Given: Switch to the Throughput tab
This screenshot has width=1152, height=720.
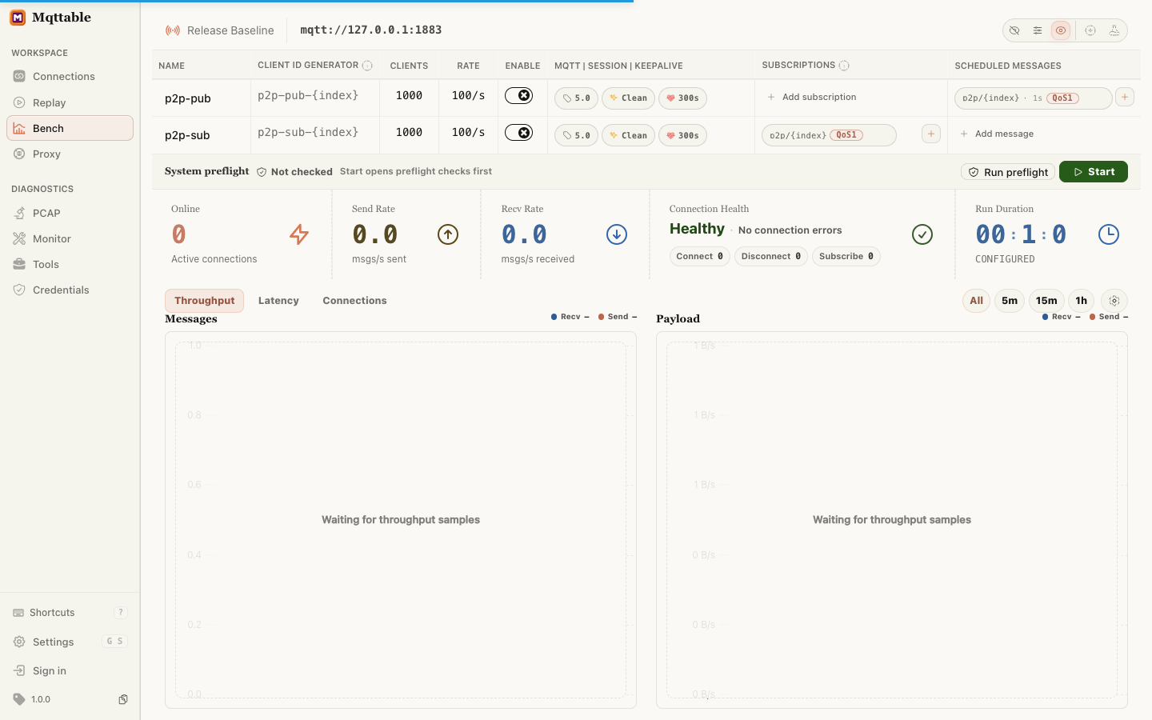Looking at the screenshot, I should click(204, 301).
